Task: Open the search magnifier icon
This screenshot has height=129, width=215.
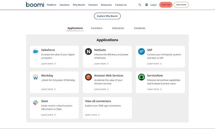Action: tap(140, 5)
